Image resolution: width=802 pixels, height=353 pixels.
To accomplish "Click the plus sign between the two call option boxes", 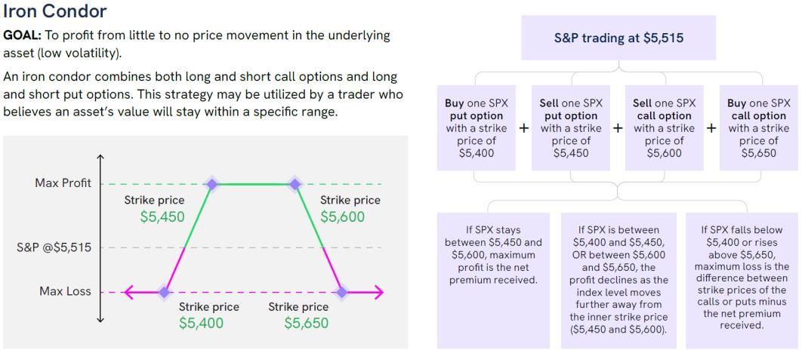I will 711,128.
